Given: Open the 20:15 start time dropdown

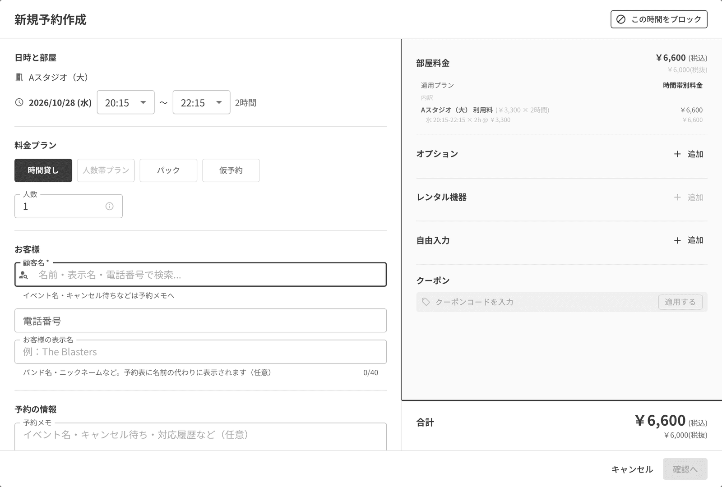Looking at the screenshot, I should tap(125, 102).
